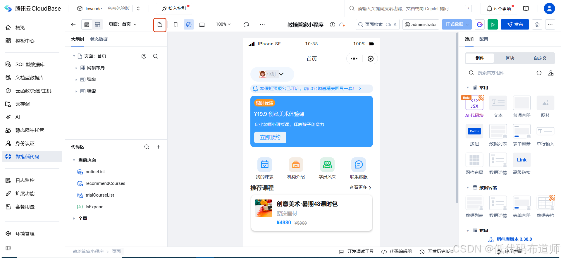The height and width of the screenshot is (258, 561).
Task: Open the far right more menu icon
Action: click(x=550, y=25)
